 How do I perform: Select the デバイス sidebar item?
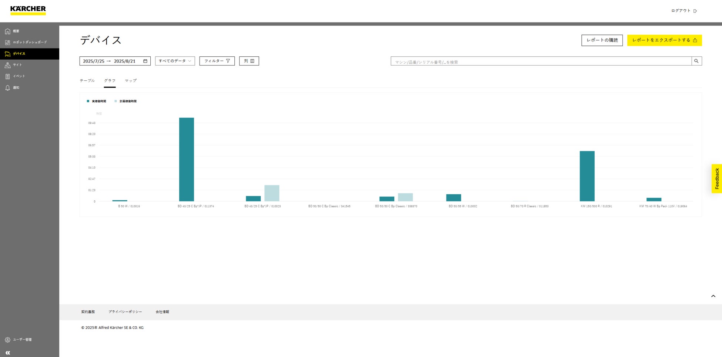click(x=30, y=54)
